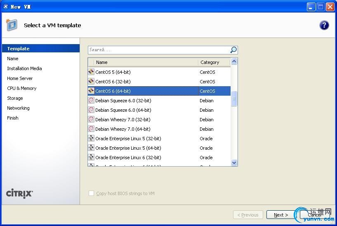Select the CentOS 5 (64-bit) template name
337x226 pixels.
click(113, 72)
